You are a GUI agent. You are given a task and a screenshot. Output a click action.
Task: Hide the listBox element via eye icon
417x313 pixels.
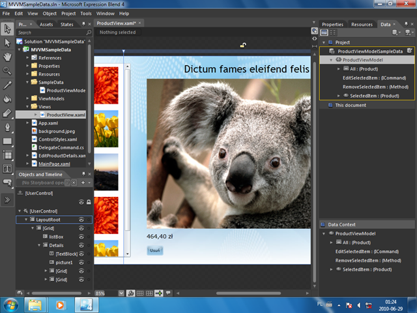coord(81,237)
